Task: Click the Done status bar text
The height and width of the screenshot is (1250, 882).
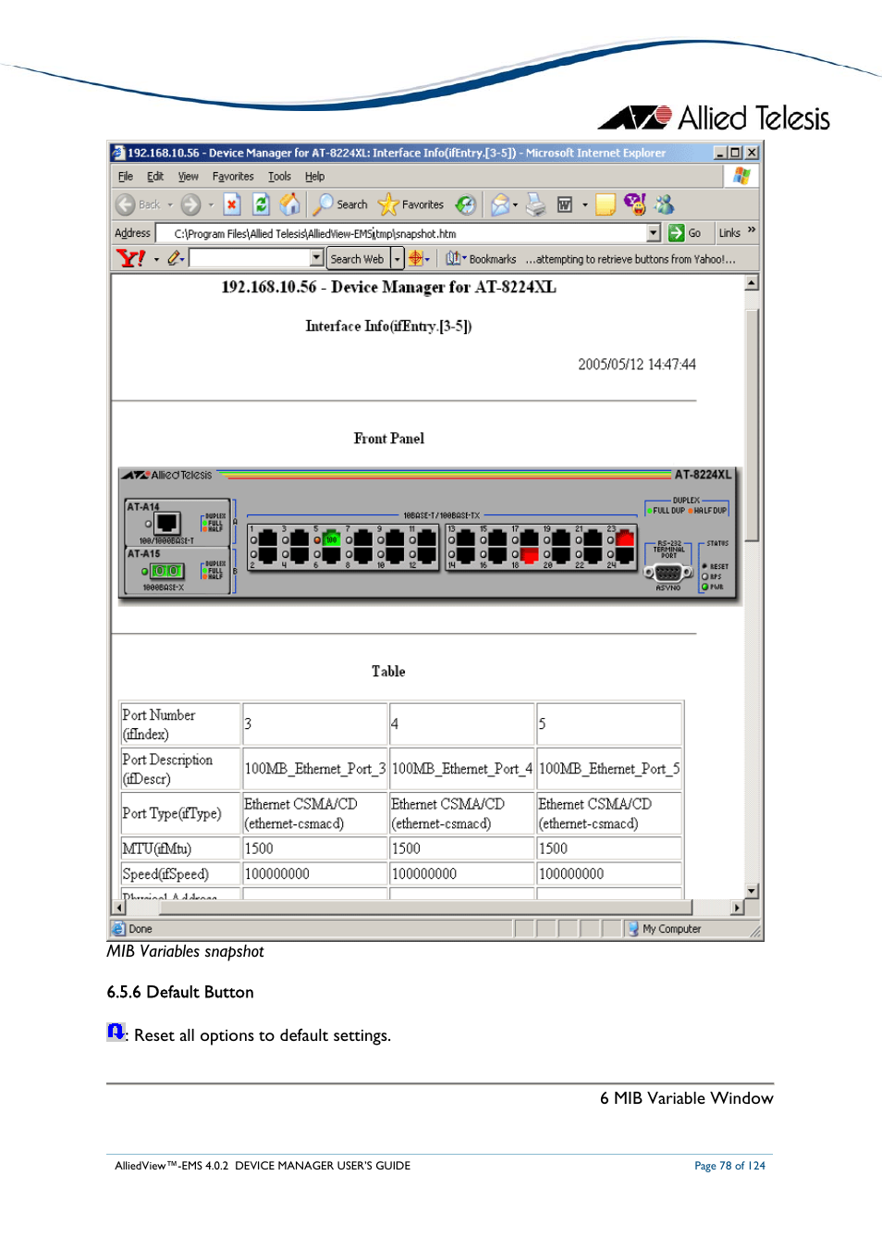Action: 141,929
